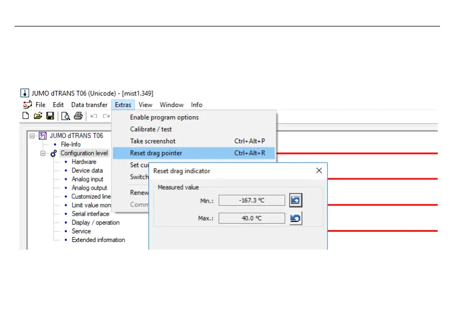Choose Reset drag pointer menu entry
The image size is (453, 322).
pos(194,153)
